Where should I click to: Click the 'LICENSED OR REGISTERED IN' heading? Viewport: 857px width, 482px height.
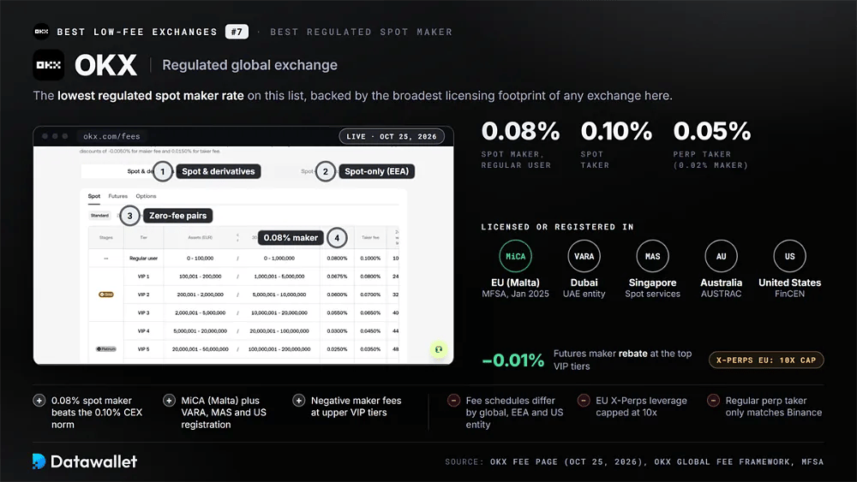click(558, 227)
